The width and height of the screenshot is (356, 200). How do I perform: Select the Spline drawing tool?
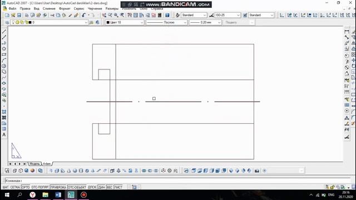click(x=4, y=77)
